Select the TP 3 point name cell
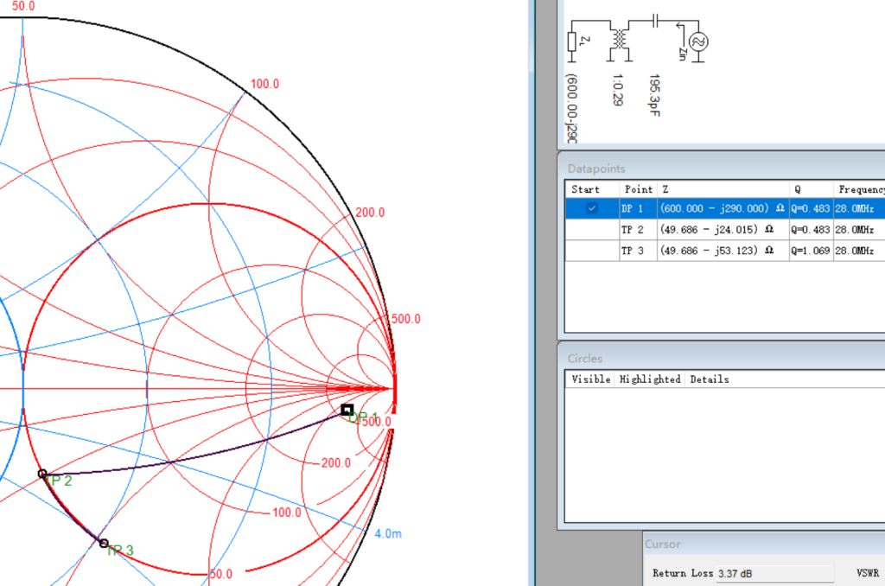885x586 pixels. tap(639, 251)
